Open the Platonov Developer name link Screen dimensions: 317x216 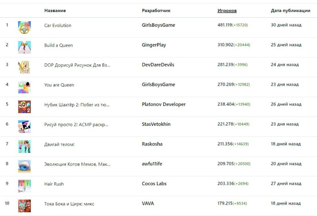tap(164, 104)
